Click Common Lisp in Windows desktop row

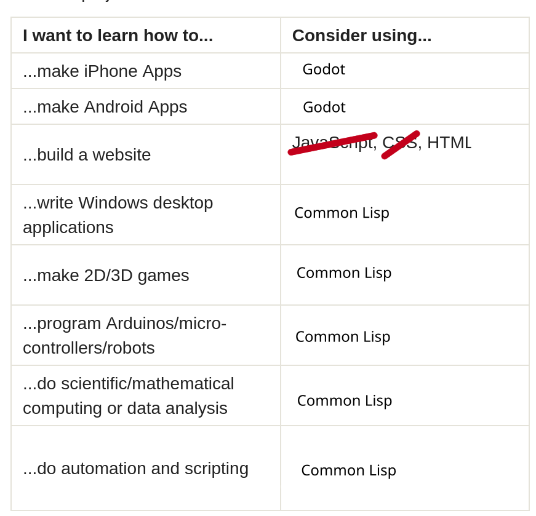[342, 213]
